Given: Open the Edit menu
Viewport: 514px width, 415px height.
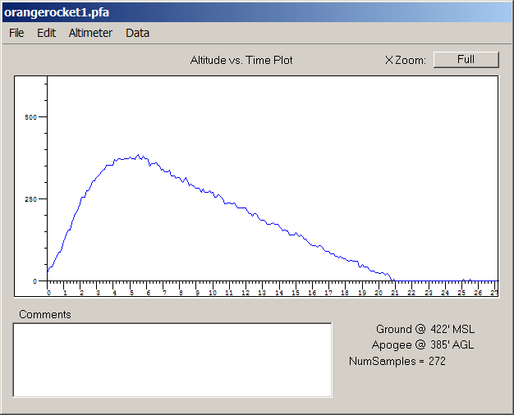Looking at the screenshot, I should pos(46,33).
